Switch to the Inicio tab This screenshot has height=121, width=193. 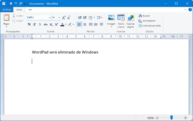[19, 10]
